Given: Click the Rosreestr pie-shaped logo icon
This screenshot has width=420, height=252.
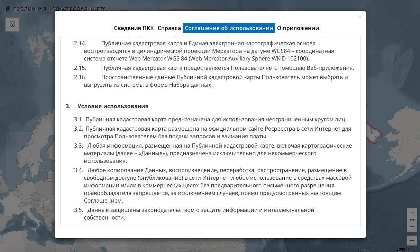Looking at the screenshot, I should (7, 9).
